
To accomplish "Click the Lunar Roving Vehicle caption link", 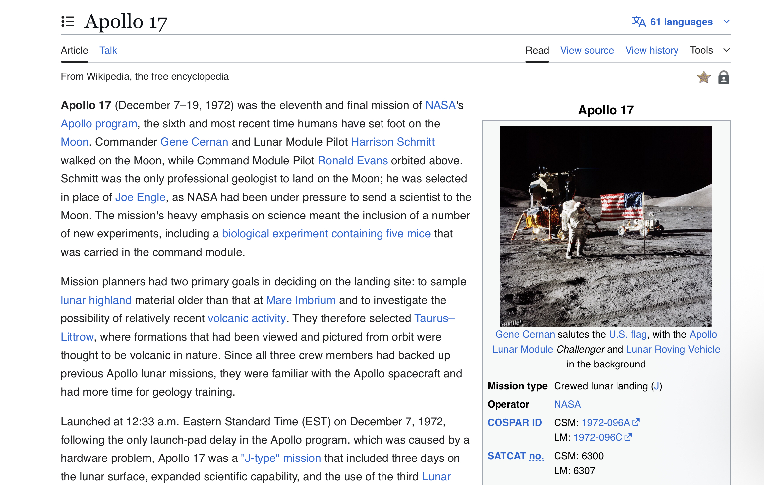I will [x=673, y=349].
